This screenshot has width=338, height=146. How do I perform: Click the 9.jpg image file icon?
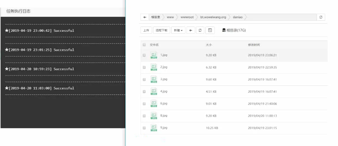154,128
